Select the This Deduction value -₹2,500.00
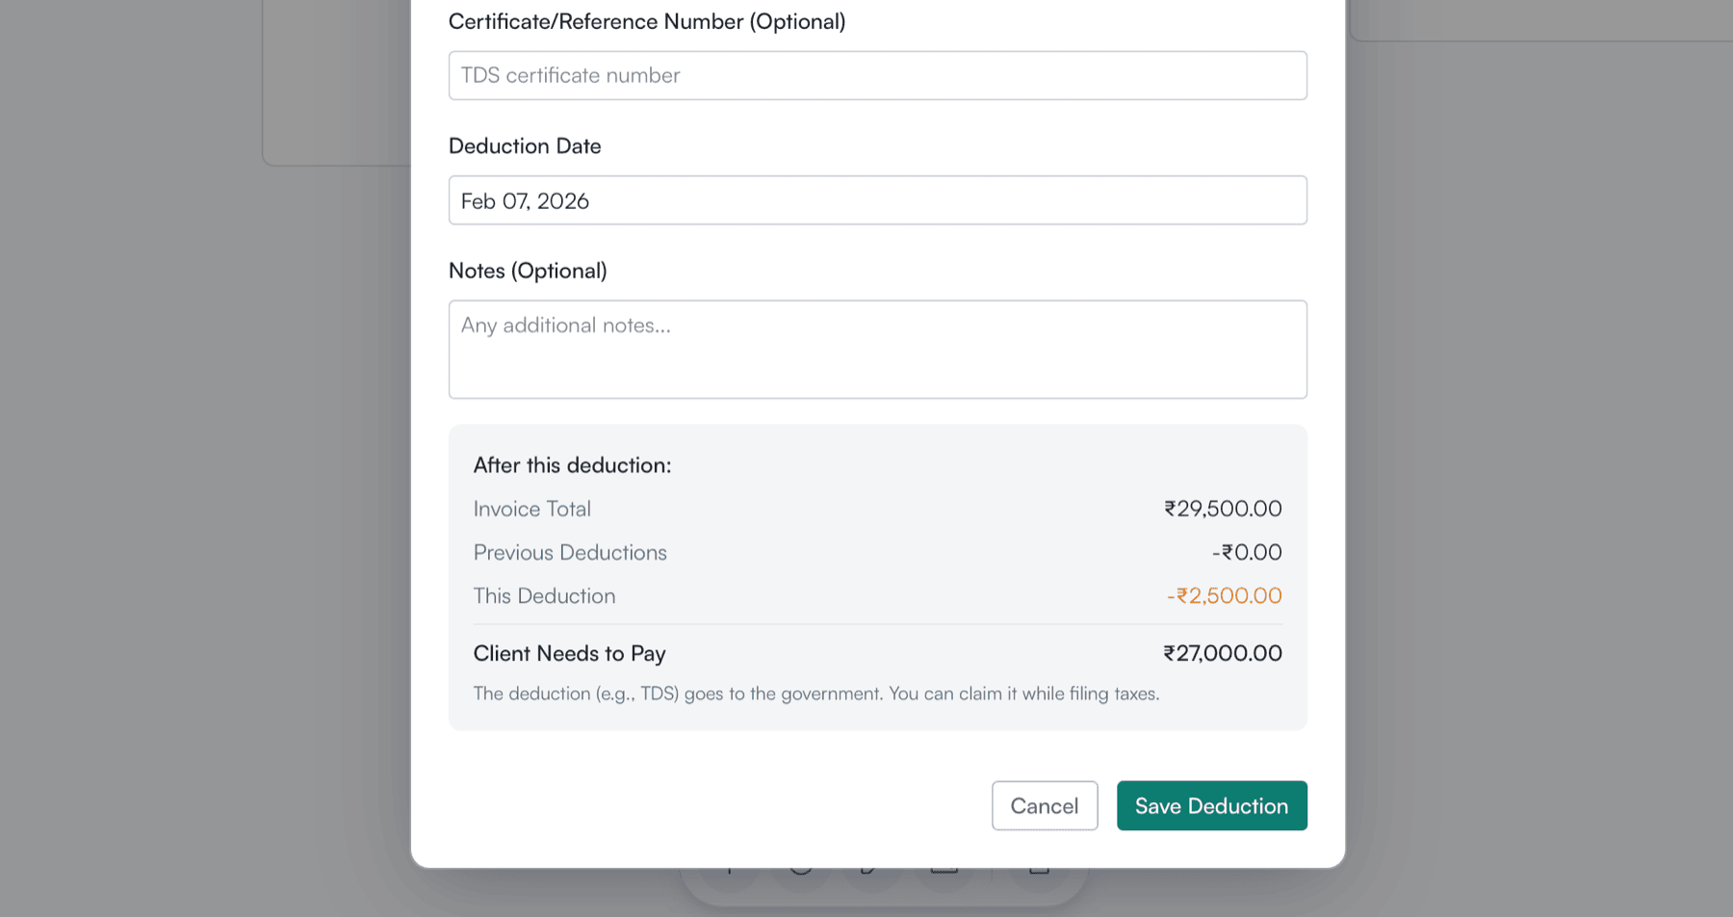This screenshot has width=1733, height=917. [1222, 595]
